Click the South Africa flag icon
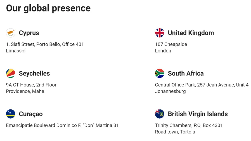Viewport: 251px width, 141px height. 160,73
